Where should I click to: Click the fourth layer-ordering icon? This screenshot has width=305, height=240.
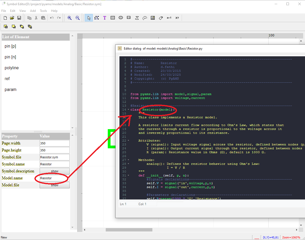[x=30, y=27]
